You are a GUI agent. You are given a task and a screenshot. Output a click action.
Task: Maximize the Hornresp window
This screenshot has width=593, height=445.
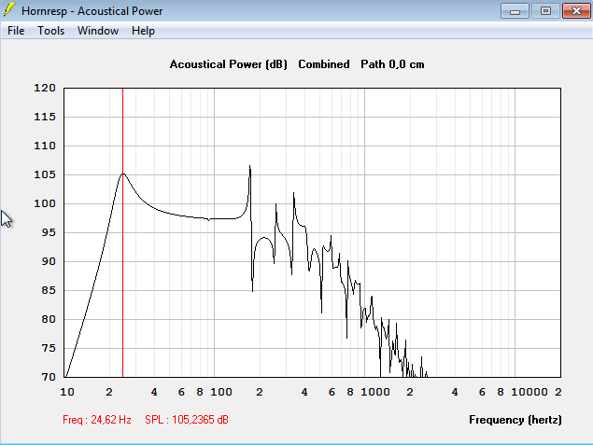[x=545, y=11]
